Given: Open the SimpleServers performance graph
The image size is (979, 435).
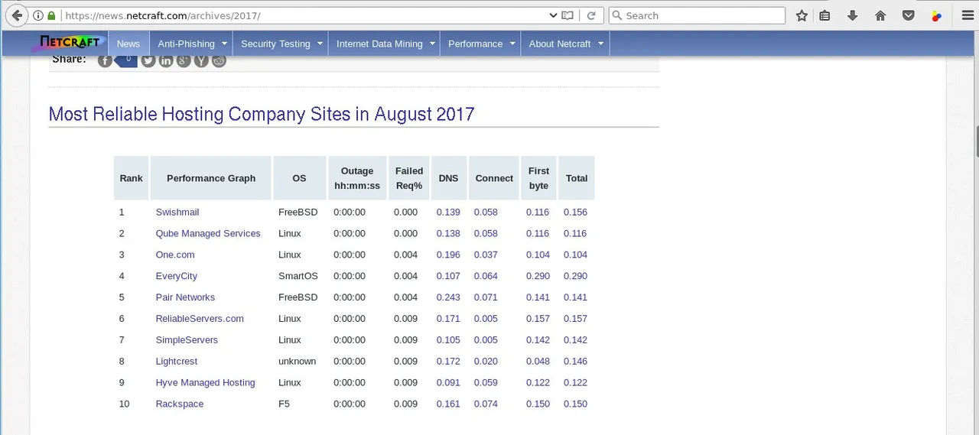Looking at the screenshot, I should [187, 340].
